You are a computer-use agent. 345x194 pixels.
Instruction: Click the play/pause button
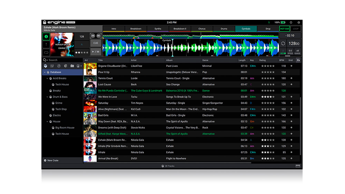96,52
